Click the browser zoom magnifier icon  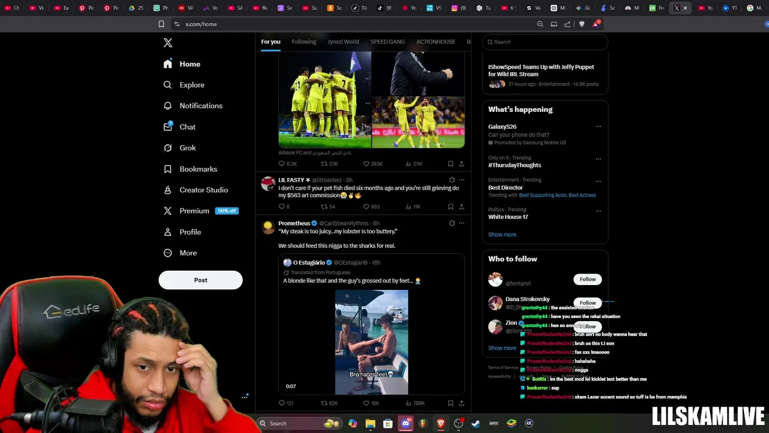(540, 24)
